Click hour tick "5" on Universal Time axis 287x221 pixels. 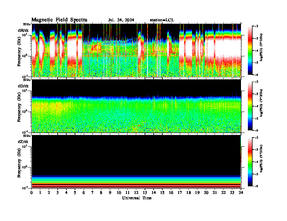point(75,192)
